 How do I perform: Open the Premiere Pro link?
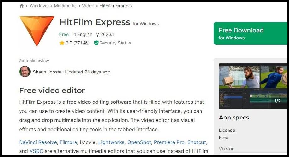pyautogui.click(x=169, y=142)
